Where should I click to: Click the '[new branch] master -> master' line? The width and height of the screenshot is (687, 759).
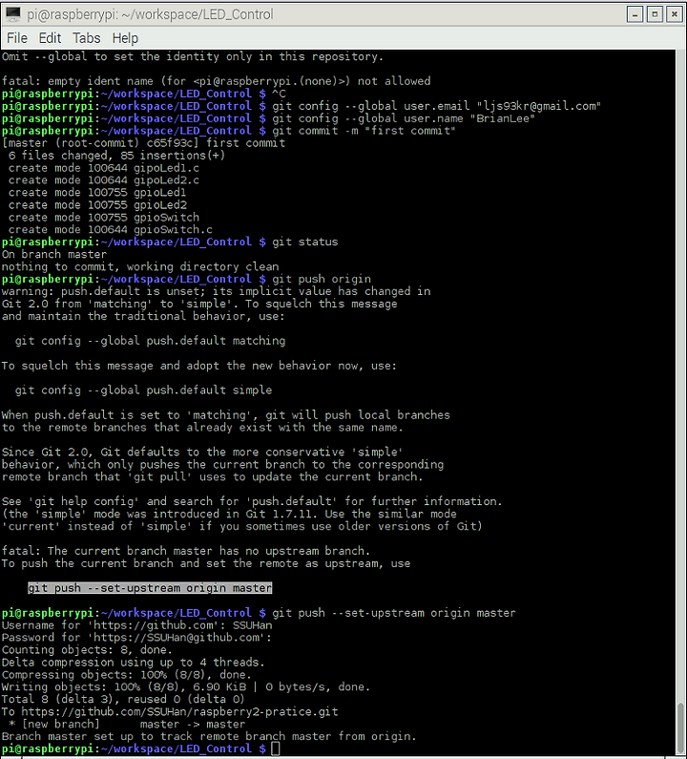[127, 724]
